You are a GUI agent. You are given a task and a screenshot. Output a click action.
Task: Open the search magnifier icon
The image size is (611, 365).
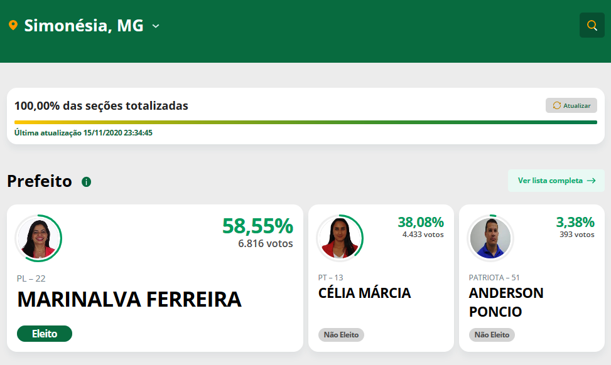[x=592, y=25]
